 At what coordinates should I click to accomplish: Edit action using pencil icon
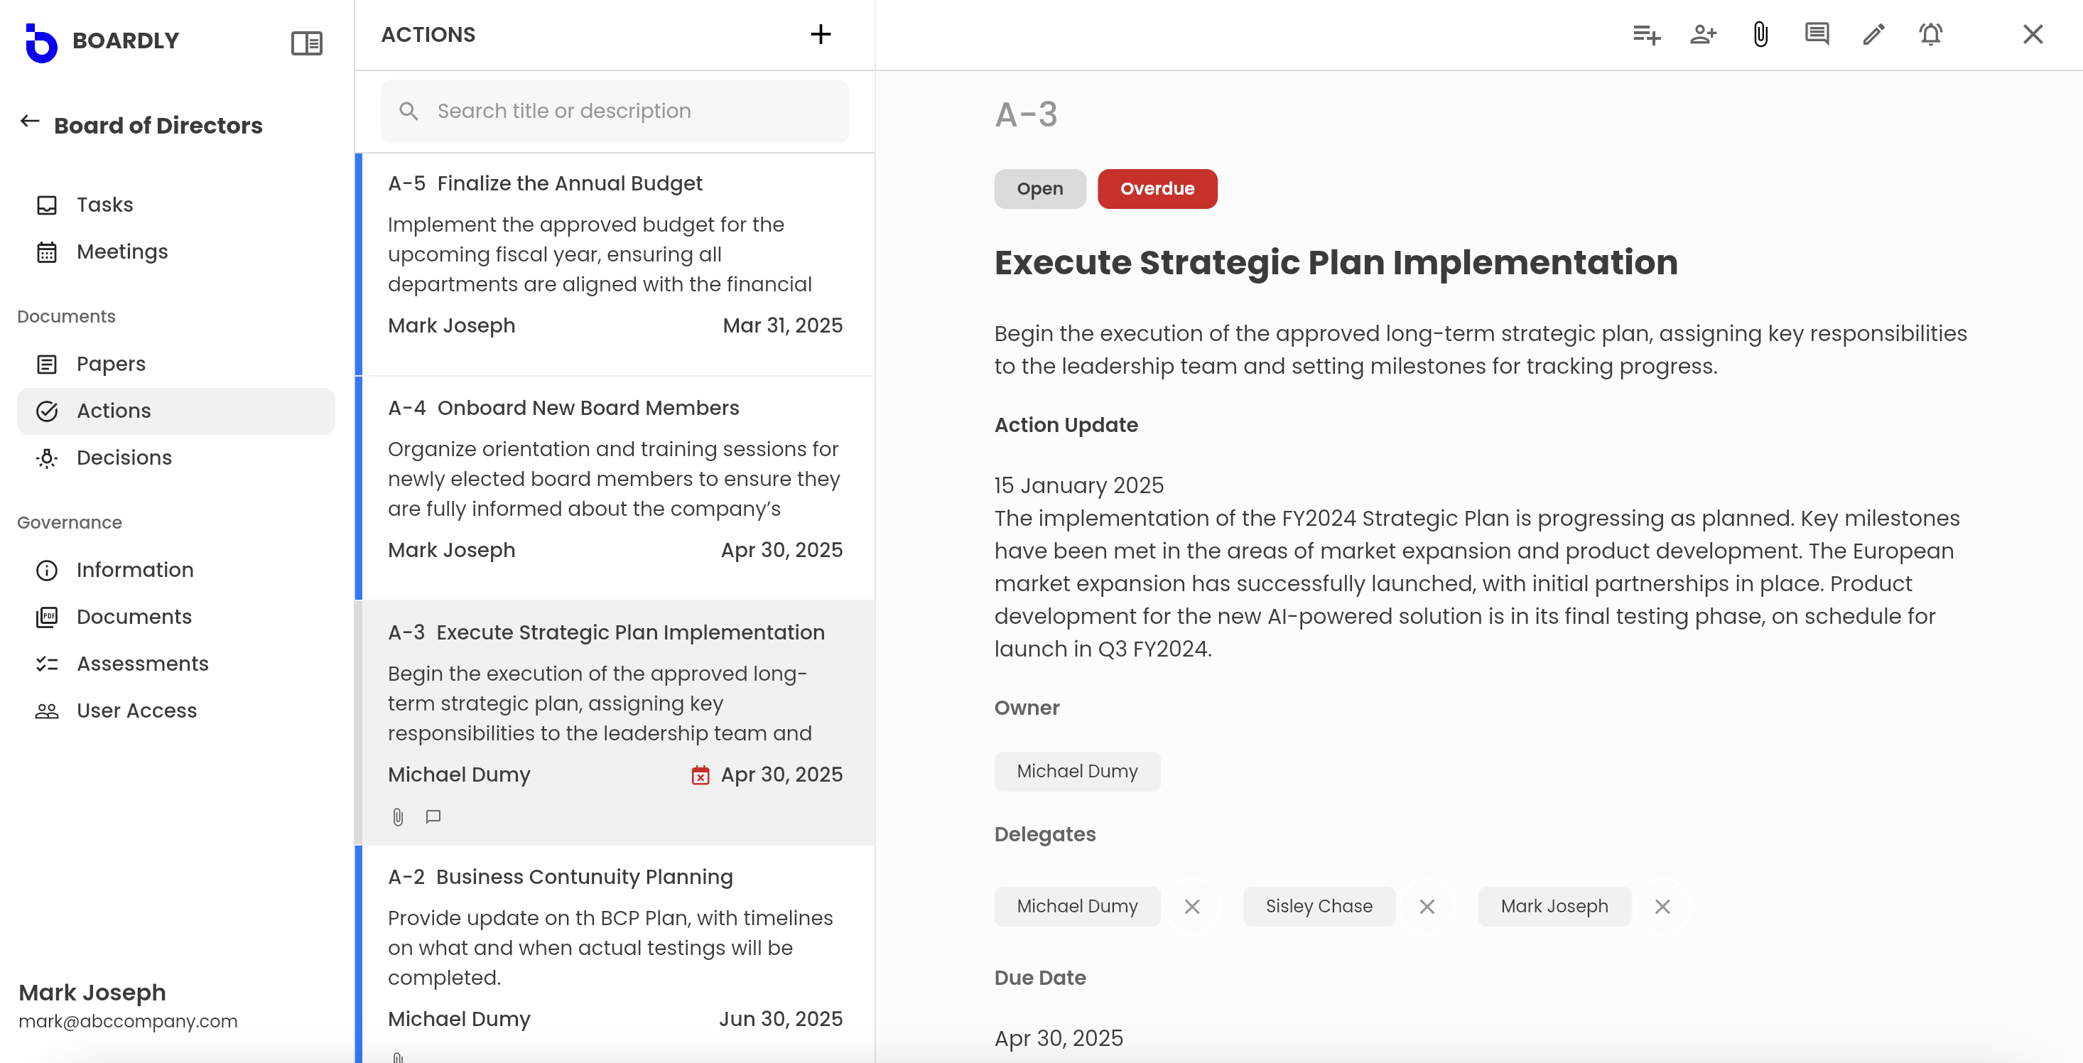click(1873, 34)
